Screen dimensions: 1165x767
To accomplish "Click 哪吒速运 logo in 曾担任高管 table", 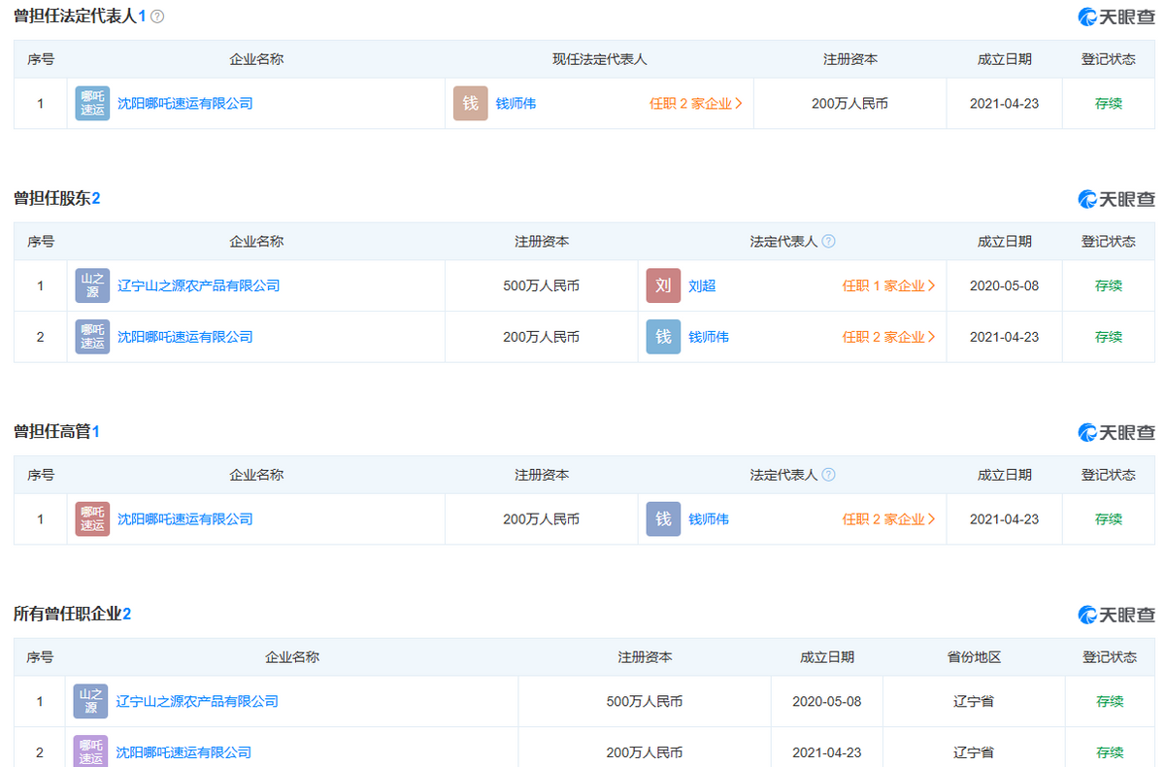I will point(92,519).
